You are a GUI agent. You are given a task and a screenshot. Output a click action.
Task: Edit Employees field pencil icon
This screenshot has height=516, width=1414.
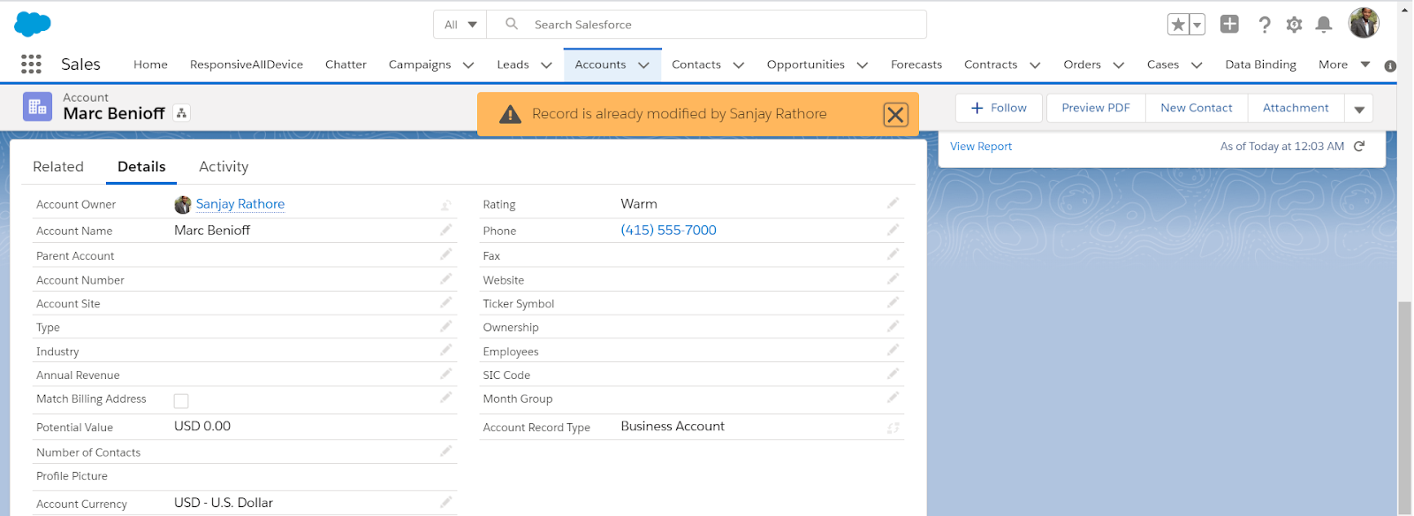893,350
